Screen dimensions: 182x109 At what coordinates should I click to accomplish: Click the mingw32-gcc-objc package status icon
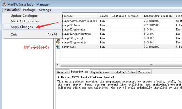(x=58, y=42)
